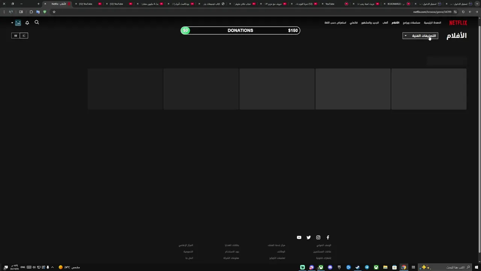Open تفضيلات الكوكيز footer link
This screenshot has height=271, width=481.
pos(277,258)
